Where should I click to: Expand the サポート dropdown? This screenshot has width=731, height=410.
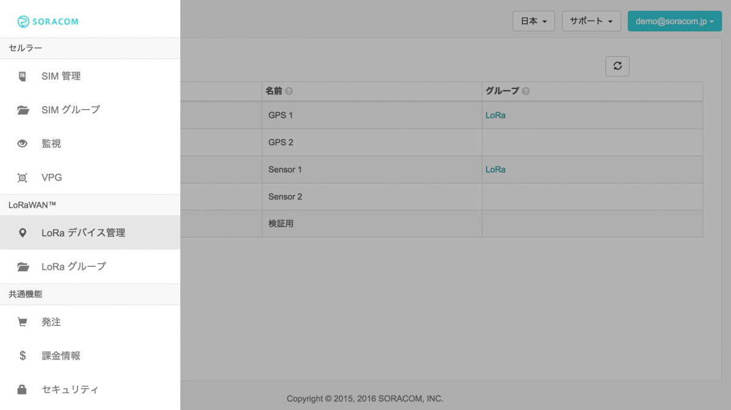(591, 21)
